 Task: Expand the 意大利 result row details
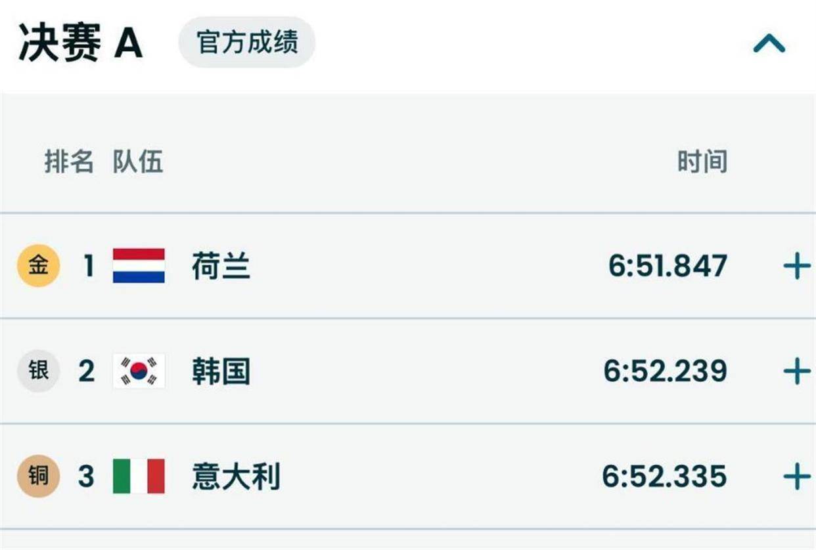796,476
